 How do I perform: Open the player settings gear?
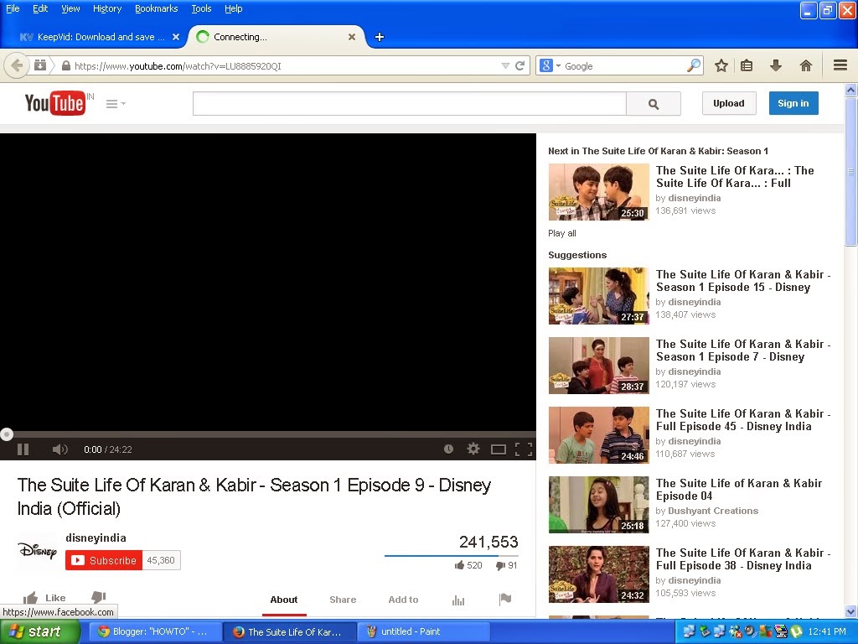point(473,449)
